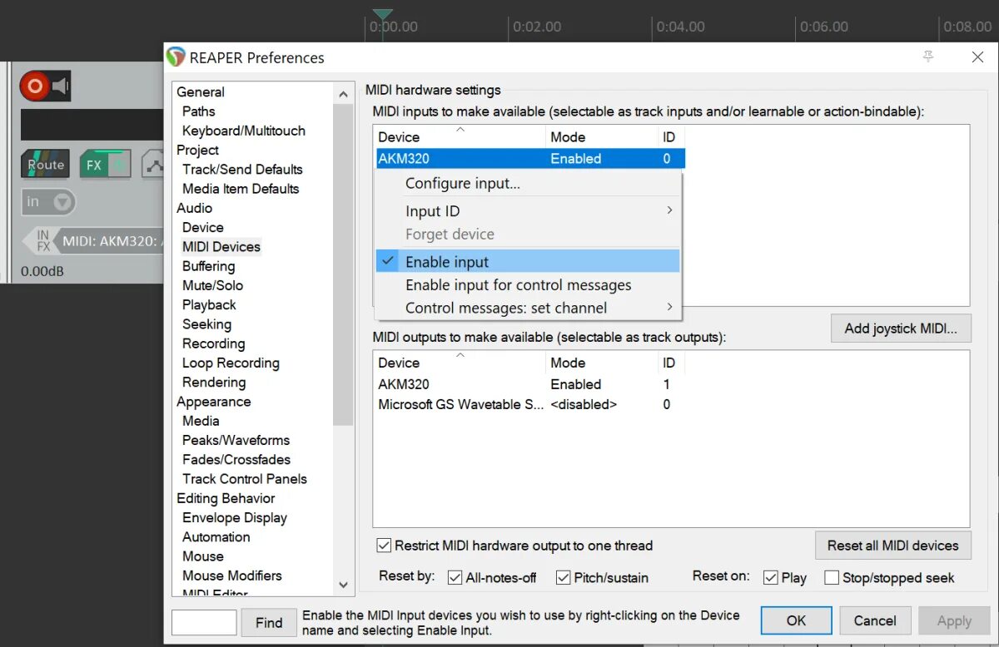Open the Peaks/Waveforms preferences page

(x=236, y=440)
